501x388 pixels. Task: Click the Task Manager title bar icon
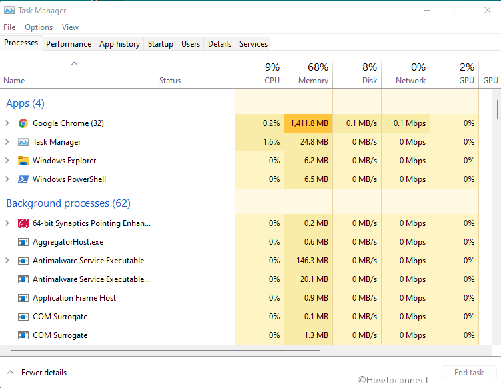click(x=9, y=10)
